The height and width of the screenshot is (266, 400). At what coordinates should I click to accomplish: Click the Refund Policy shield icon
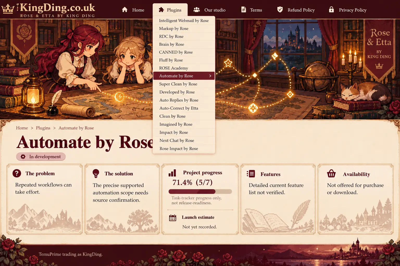(x=280, y=10)
